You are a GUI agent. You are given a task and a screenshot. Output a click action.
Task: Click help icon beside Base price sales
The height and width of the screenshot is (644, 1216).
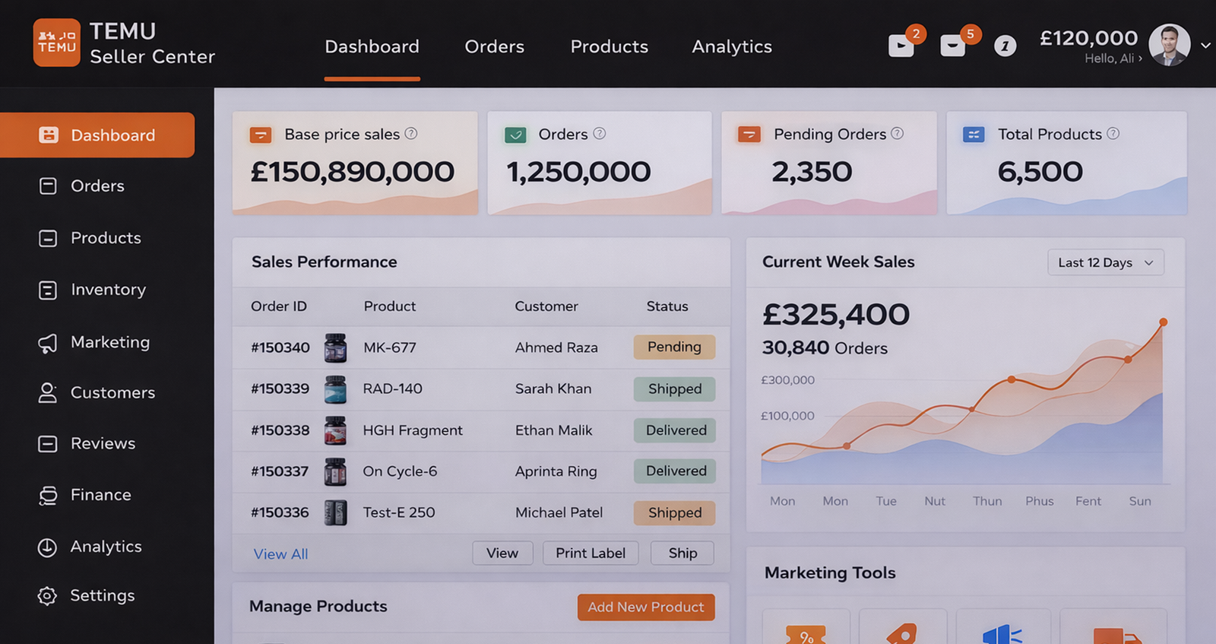411,134
